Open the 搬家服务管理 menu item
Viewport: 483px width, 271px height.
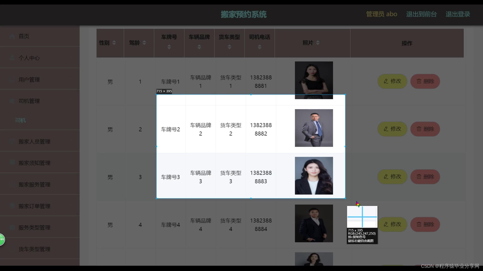(34, 184)
